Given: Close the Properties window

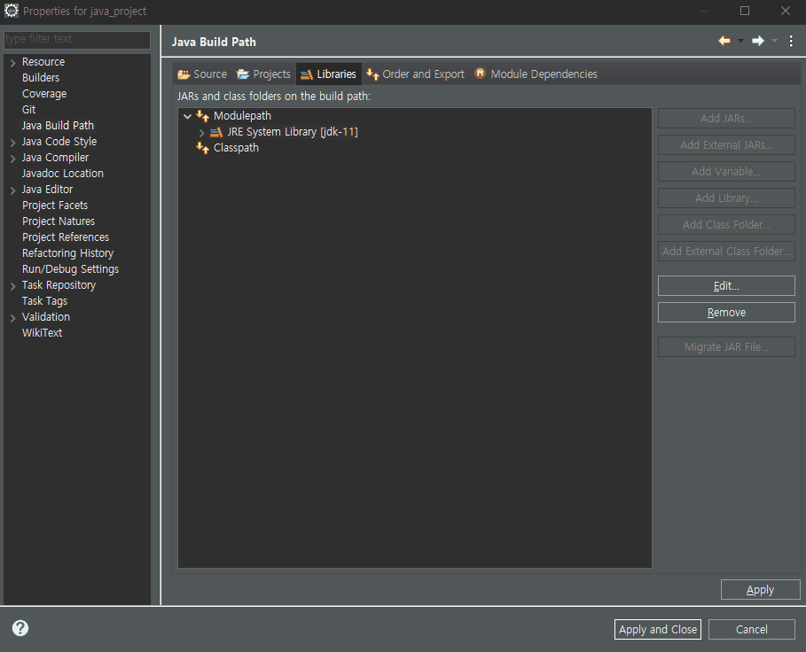Looking at the screenshot, I should coord(786,11).
